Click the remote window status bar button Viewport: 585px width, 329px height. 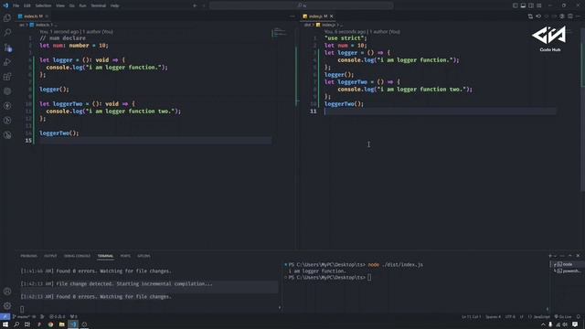click(5, 317)
